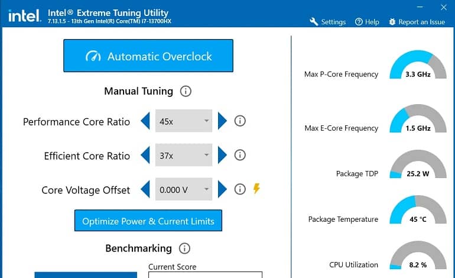The height and width of the screenshot is (278, 455).
Task: Click the Max P-Core Frequency label
Action: (342, 75)
